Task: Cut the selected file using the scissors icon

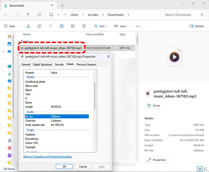Action: (x=28, y=26)
